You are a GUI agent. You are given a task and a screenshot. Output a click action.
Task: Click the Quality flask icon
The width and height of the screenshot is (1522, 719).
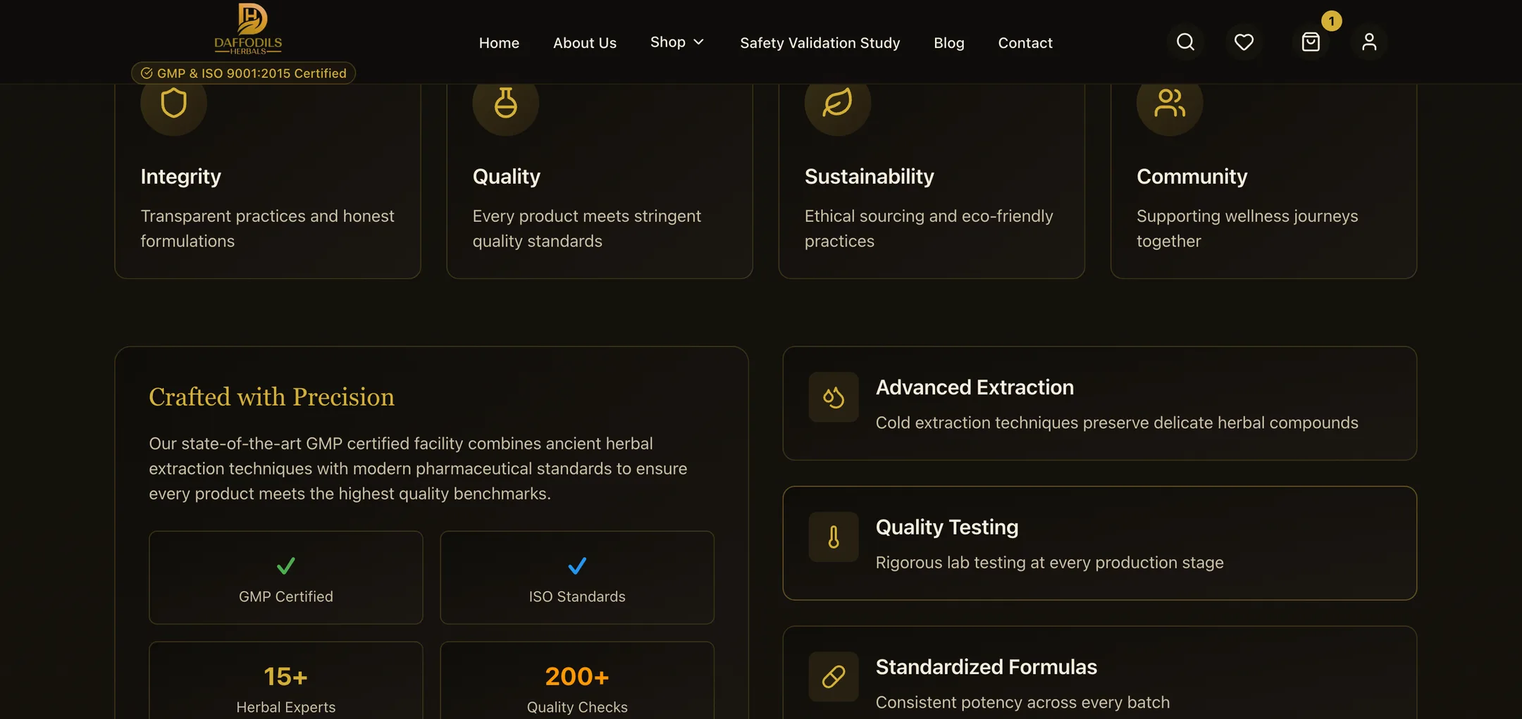click(506, 103)
